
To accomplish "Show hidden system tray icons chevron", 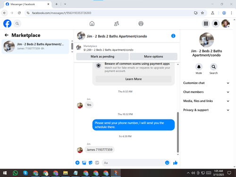I will [188, 173].
